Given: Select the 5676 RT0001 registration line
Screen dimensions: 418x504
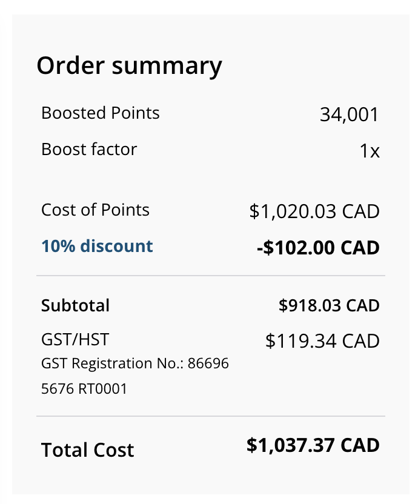Looking at the screenshot, I should click(x=84, y=388).
